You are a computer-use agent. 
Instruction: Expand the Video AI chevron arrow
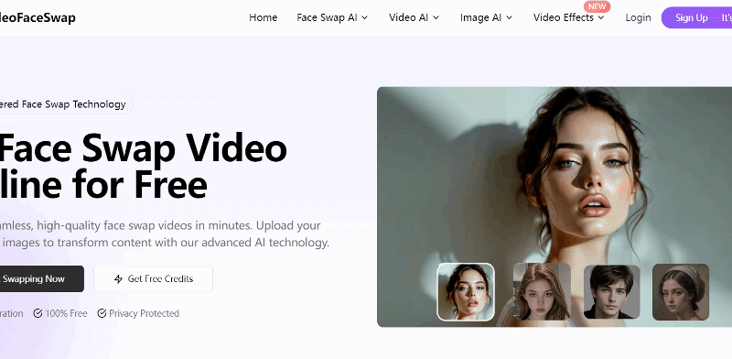[x=436, y=17]
